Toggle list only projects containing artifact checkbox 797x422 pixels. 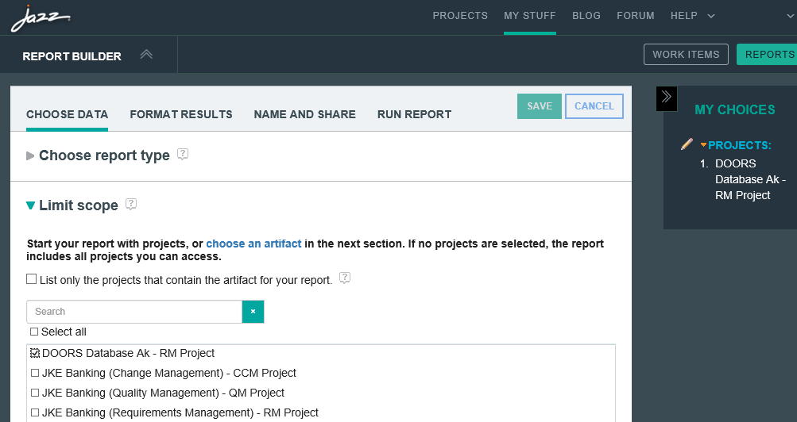[32, 279]
